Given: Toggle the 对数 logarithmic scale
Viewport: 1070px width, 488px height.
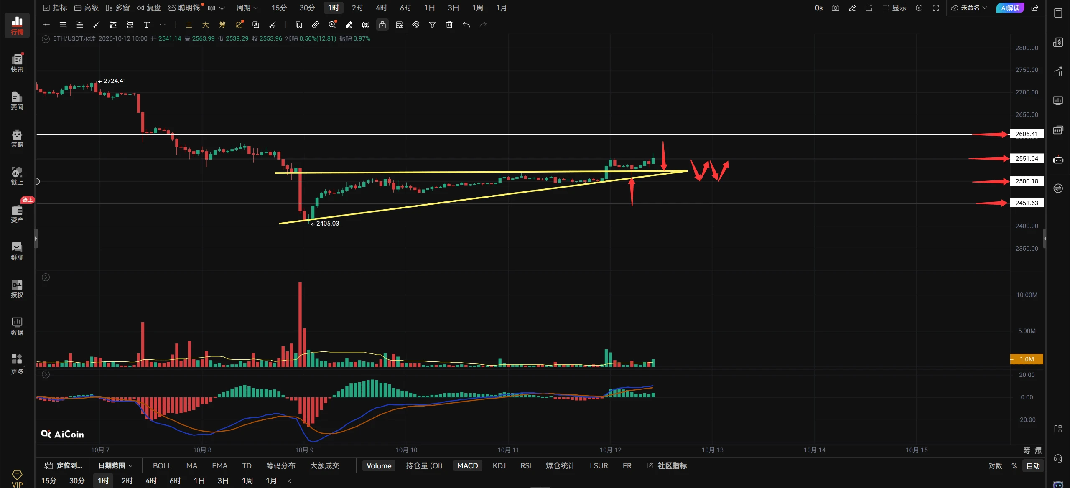Looking at the screenshot, I should (x=996, y=465).
